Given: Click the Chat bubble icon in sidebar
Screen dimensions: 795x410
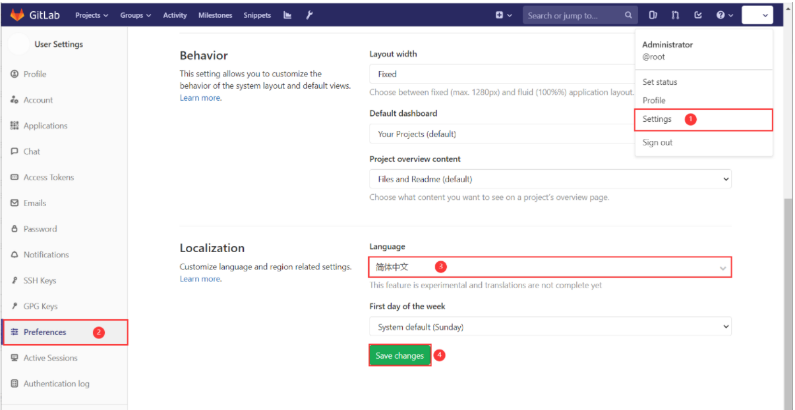Looking at the screenshot, I should [x=15, y=151].
